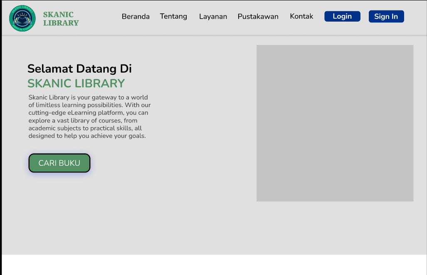Go to the Beranda page
This screenshot has height=275, width=427.
136,17
